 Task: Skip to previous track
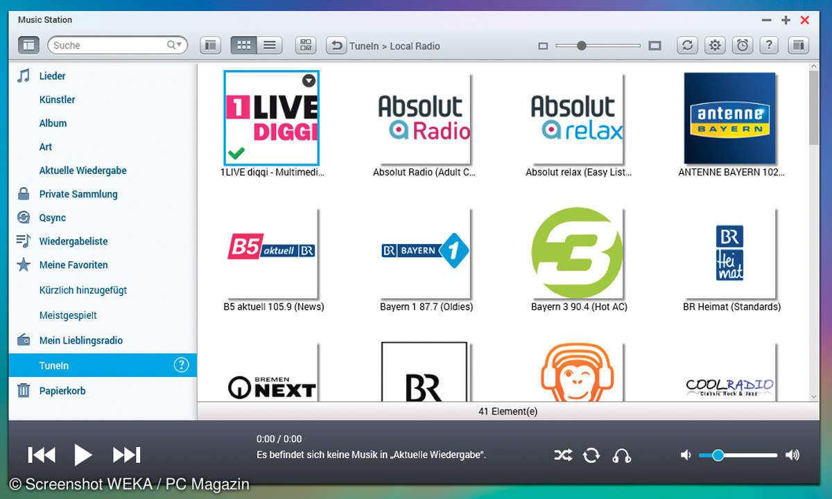(42, 455)
